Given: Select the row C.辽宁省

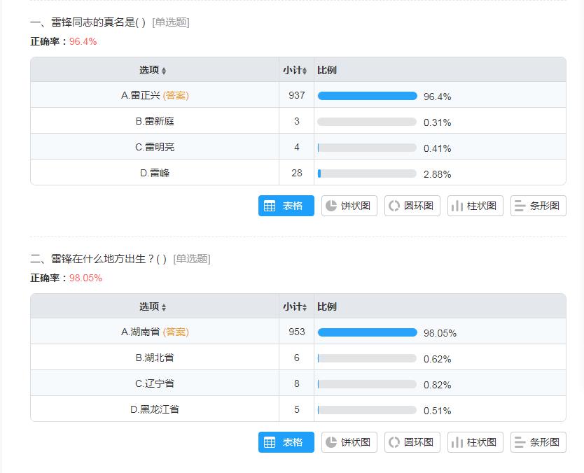Looking at the screenshot, I should tap(298, 383).
